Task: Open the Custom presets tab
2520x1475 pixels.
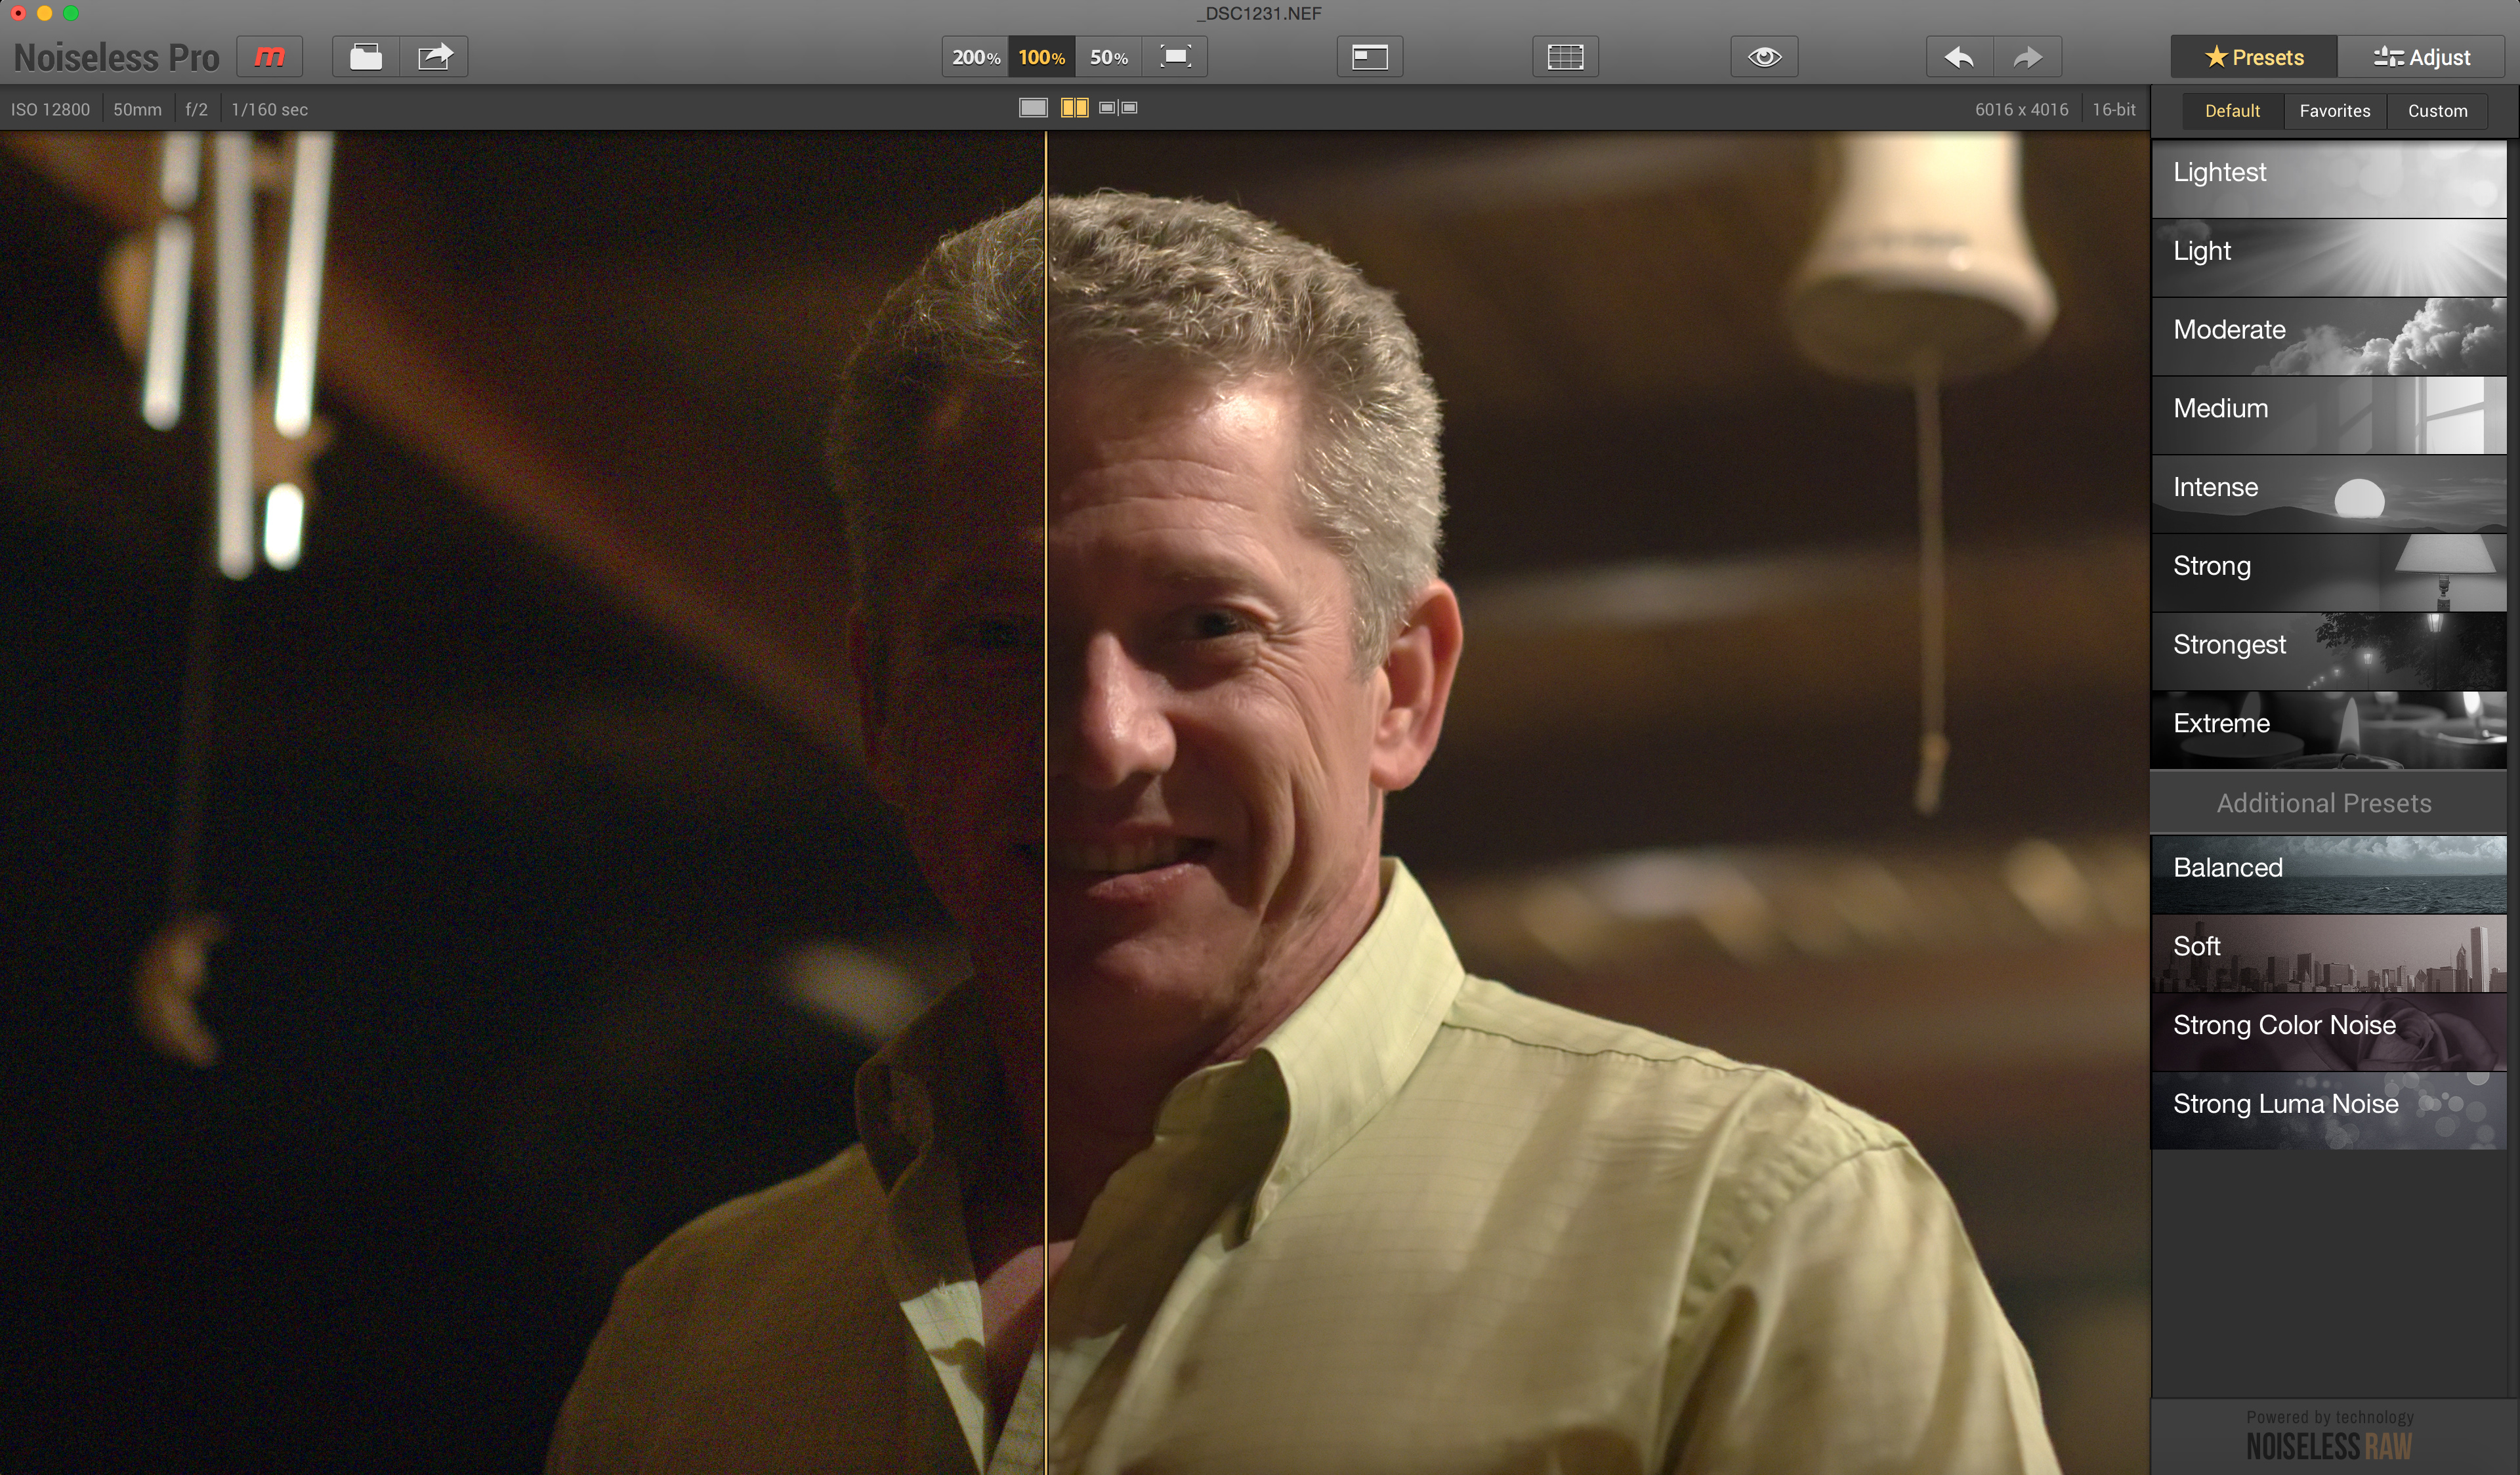Action: pyautogui.click(x=2437, y=111)
